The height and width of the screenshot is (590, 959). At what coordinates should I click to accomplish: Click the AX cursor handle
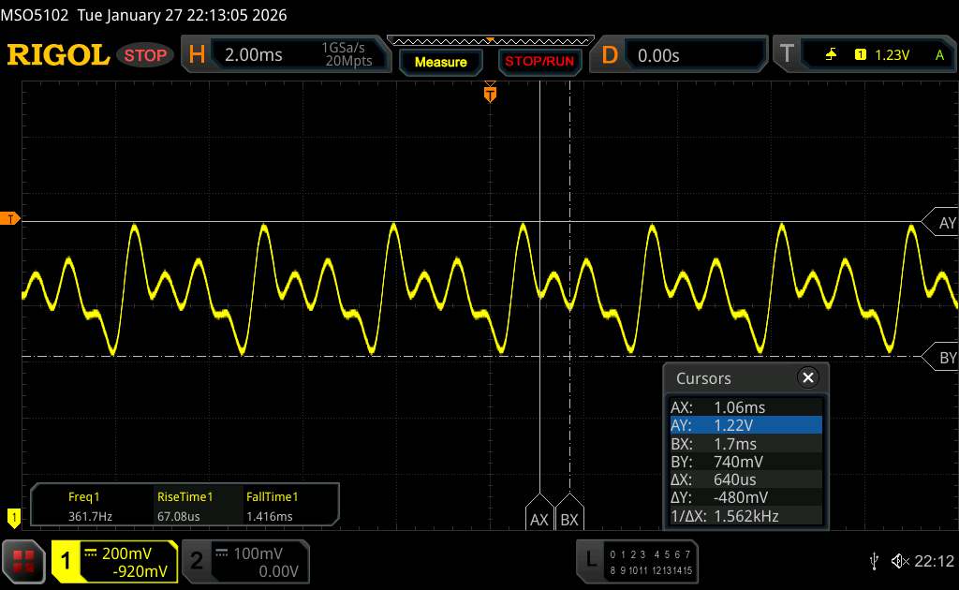539,519
